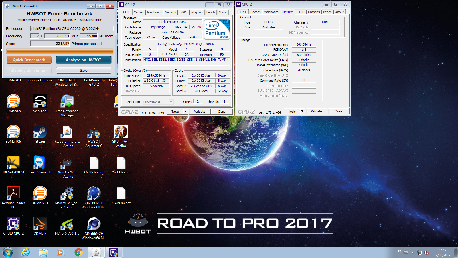The width and height of the screenshot is (458, 258).
Task: Click the HWBOT Prime orange progress bar
Action: pos(60,51)
